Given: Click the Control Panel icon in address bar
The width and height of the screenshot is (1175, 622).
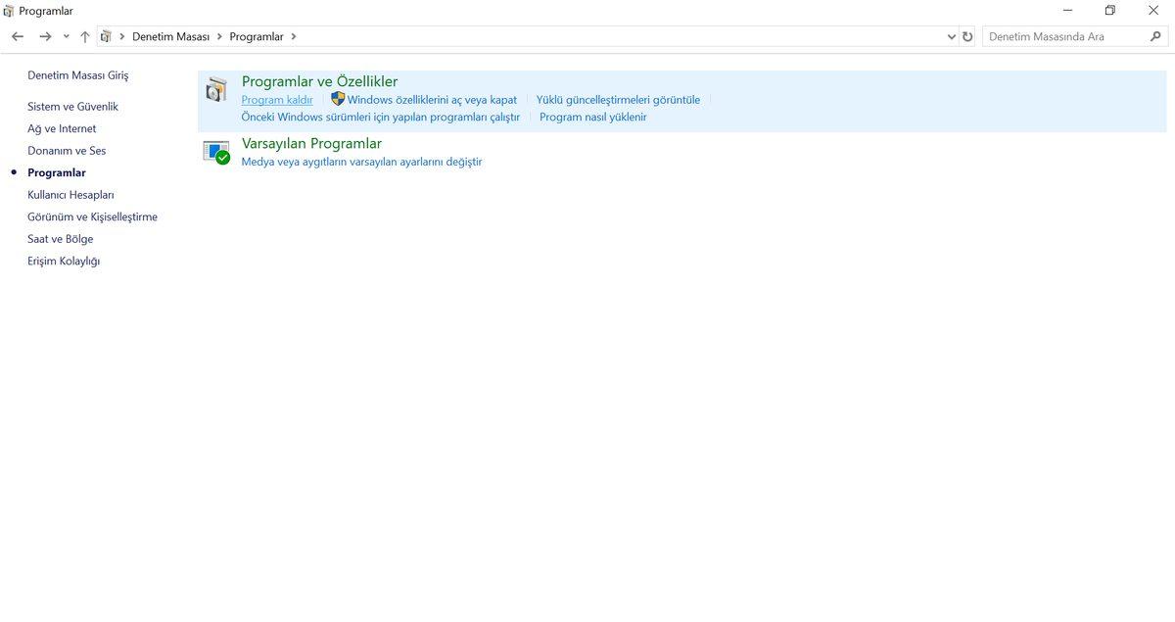Looking at the screenshot, I should (x=106, y=36).
